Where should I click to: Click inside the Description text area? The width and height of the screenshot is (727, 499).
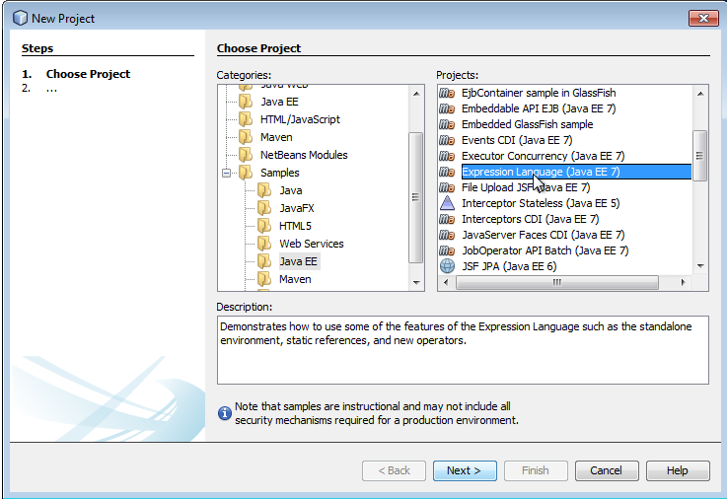tap(463, 350)
